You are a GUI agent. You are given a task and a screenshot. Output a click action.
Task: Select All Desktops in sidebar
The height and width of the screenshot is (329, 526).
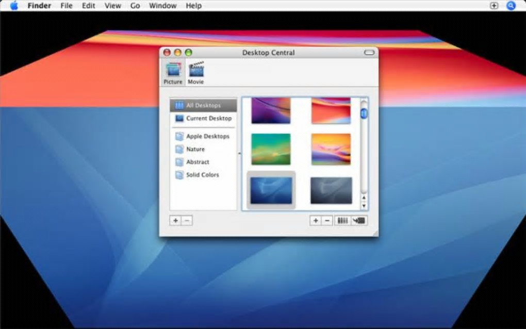click(x=203, y=105)
